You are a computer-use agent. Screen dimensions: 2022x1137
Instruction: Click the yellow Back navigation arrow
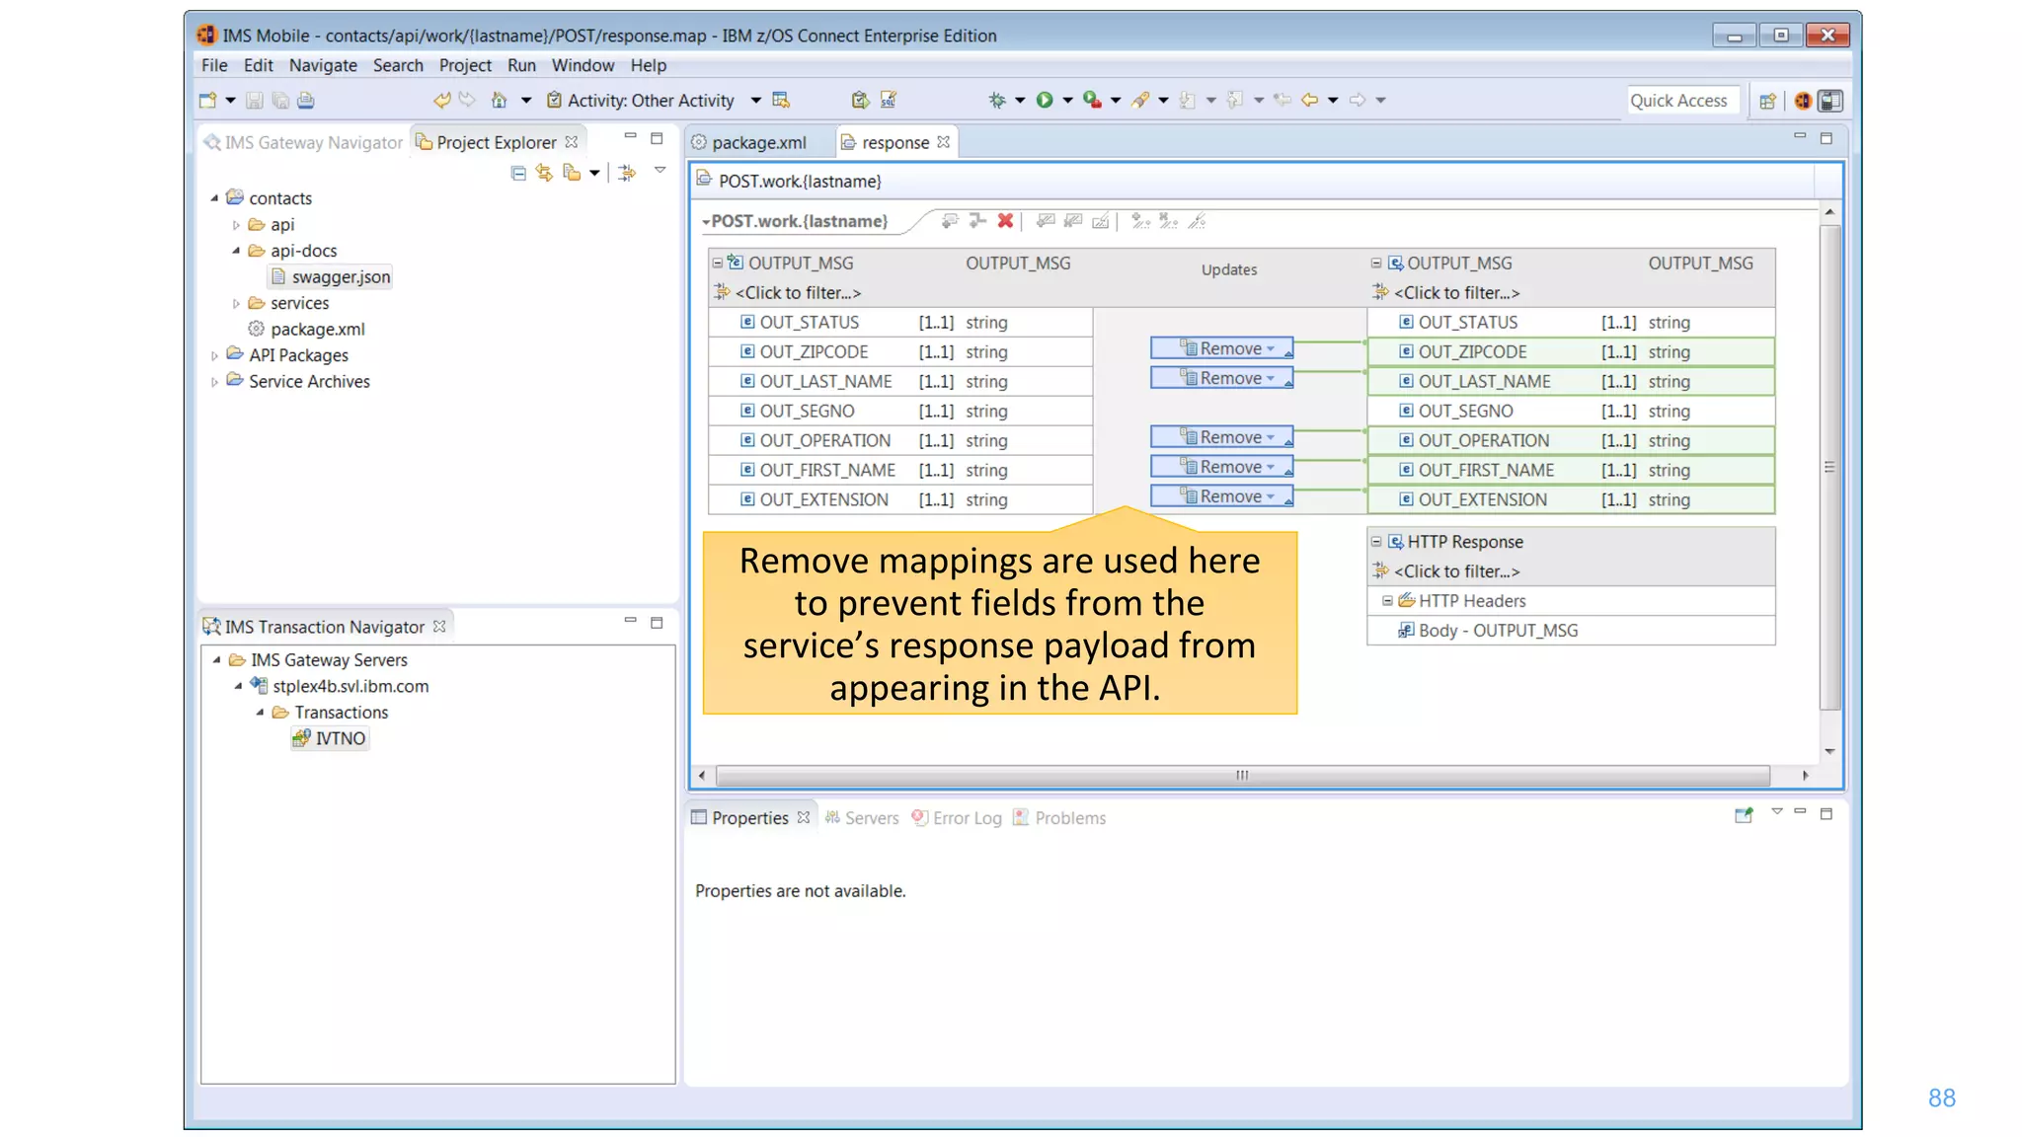click(1310, 100)
